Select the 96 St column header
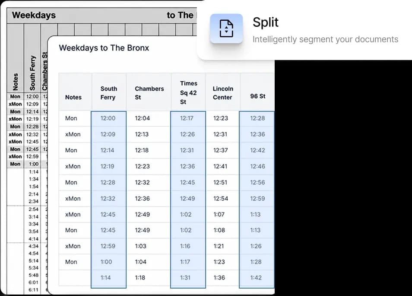The image size is (412, 296). click(257, 96)
